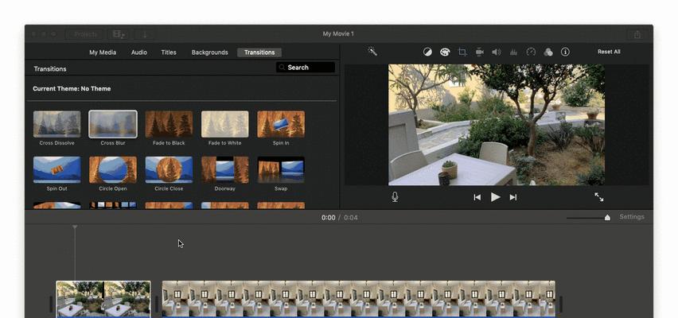The image size is (678, 318).
Task: Select the Circle Close transition
Action: [x=169, y=170]
